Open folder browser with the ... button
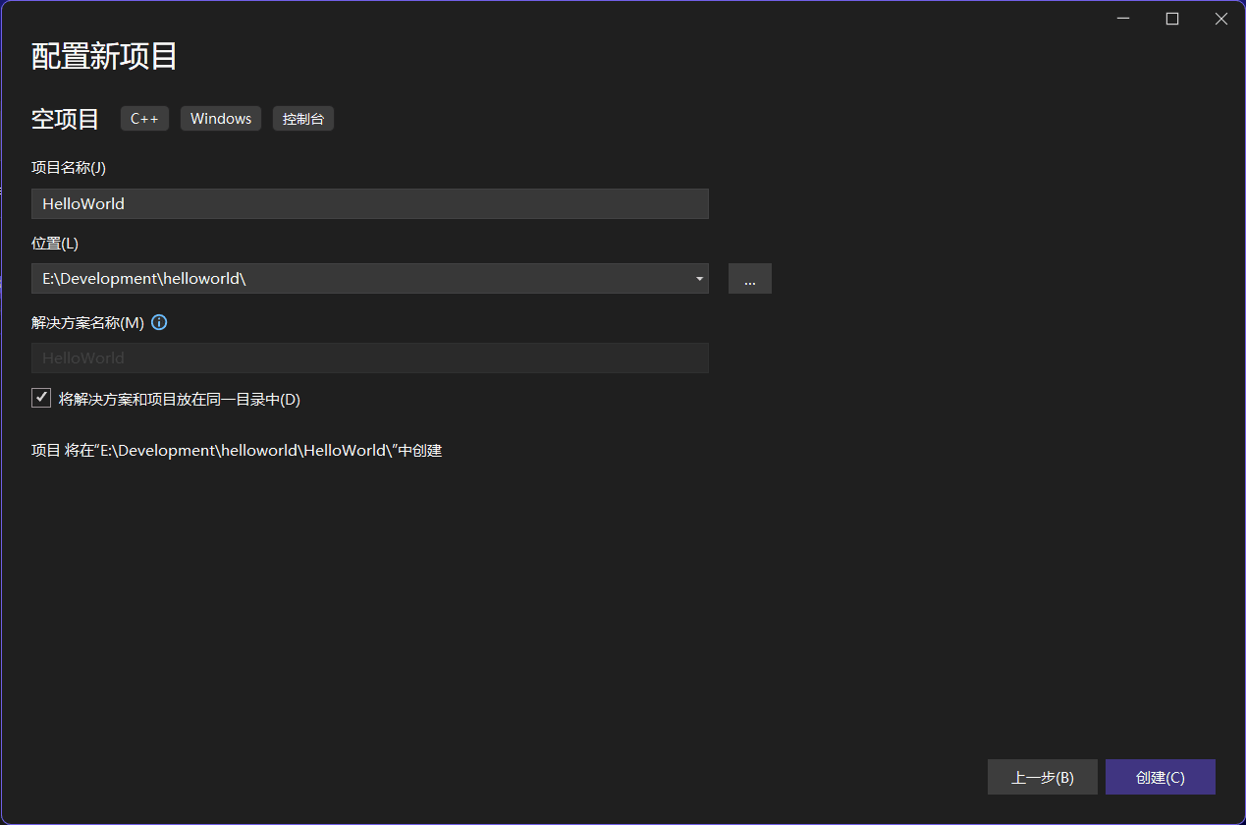This screenshot has height=825, width=1246. tap(749, 279)
